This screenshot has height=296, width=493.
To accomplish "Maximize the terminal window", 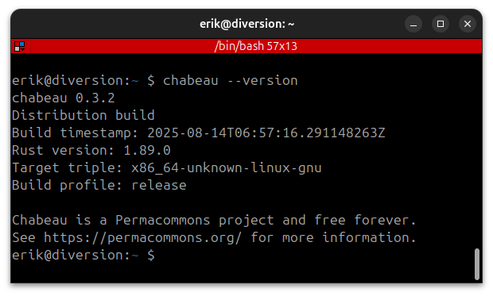I will click(x=441, y=24).
